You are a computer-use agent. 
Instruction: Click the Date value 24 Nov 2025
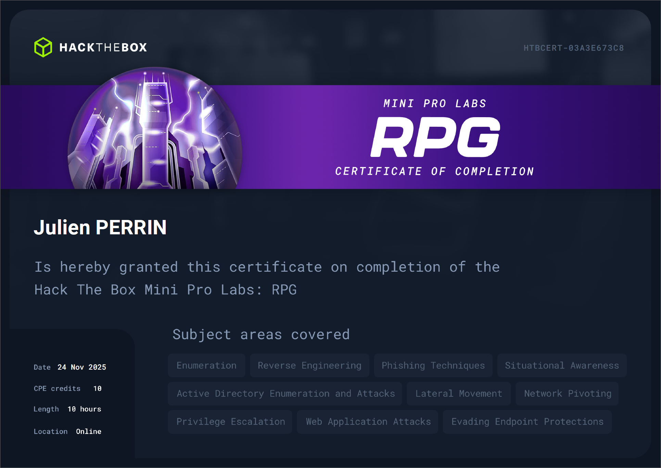81,367
